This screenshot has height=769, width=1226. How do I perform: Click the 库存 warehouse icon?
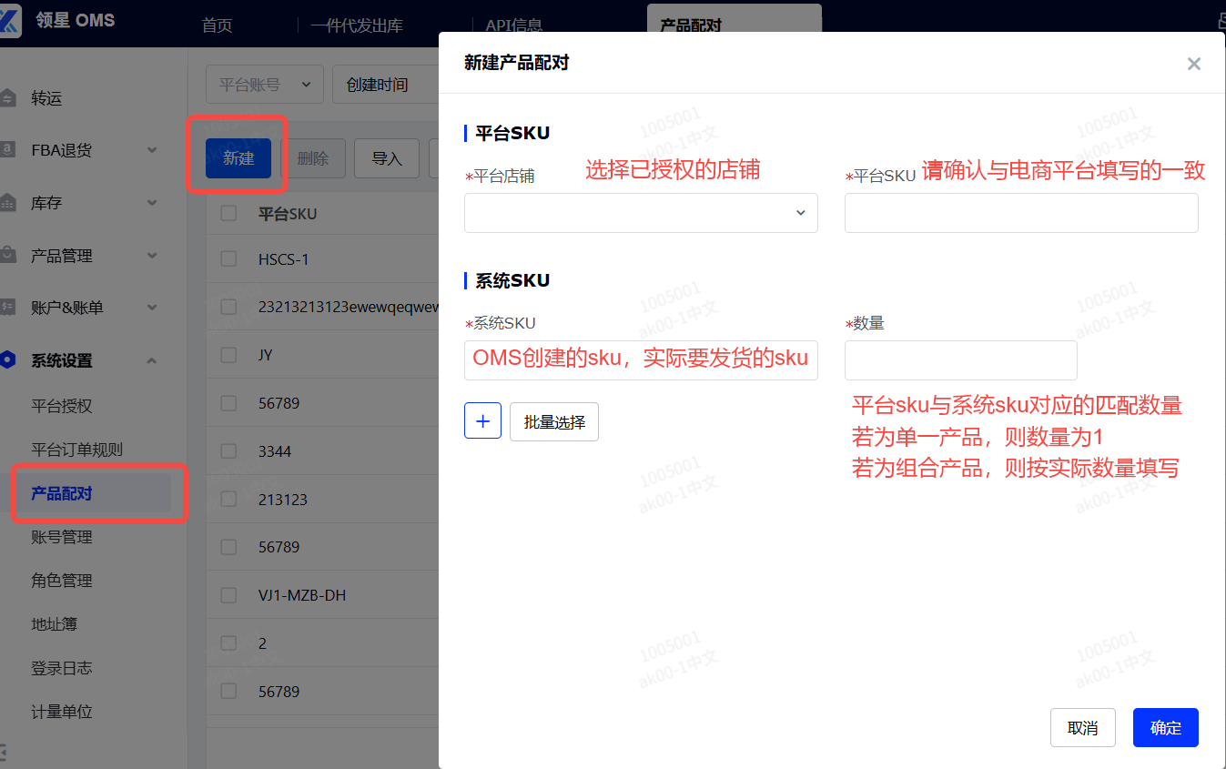(8, 203)
